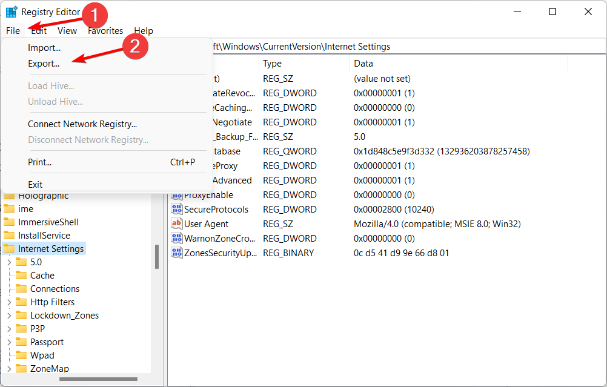Click the REG_QWORD type cell
The height and width of the screenshot is (387, 607).
[x=290, y=151]
